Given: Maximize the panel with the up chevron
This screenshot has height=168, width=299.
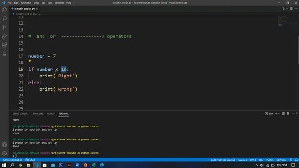Looking at the screenshot, I should (x=293, y=113).
